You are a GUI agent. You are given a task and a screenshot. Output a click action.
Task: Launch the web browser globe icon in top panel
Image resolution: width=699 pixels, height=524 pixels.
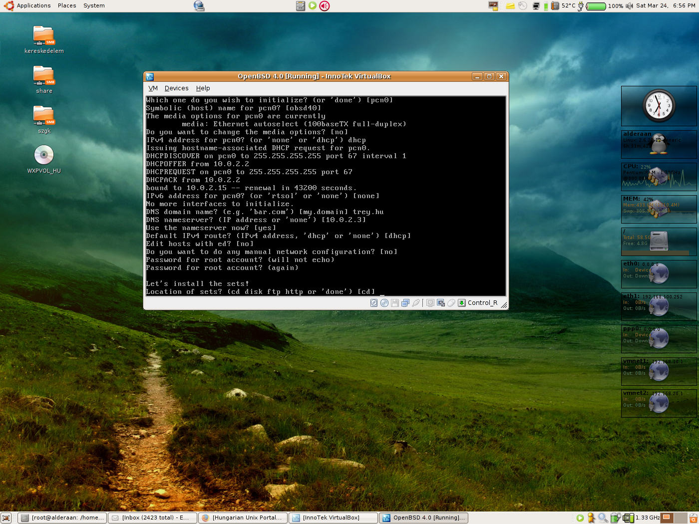pyautogui.click(x=199, y=5)
